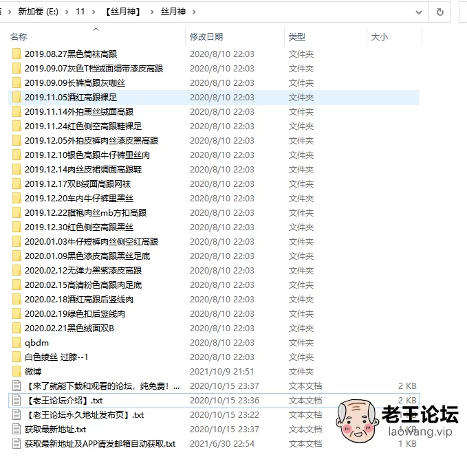Click folder icon of 2019.12.17 entry
The width and height of the screenshot is (467, 457).
coord(17,183)
